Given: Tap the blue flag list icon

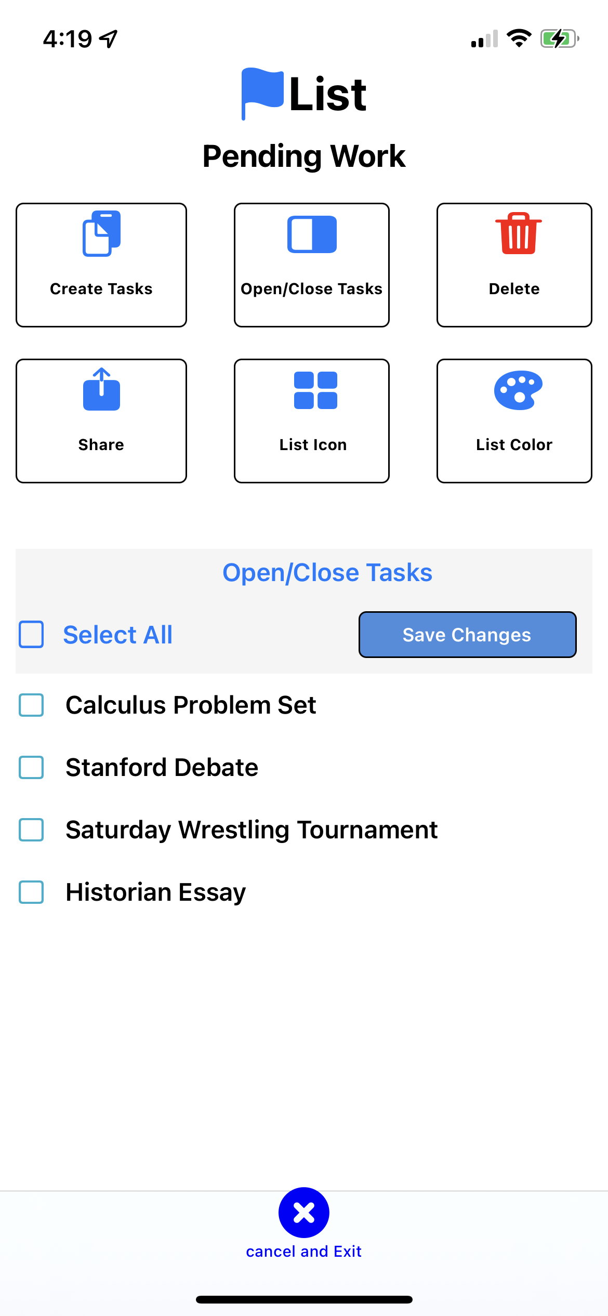Looking at the screenshot, I should pyautogui.click(x=262, y=93).
